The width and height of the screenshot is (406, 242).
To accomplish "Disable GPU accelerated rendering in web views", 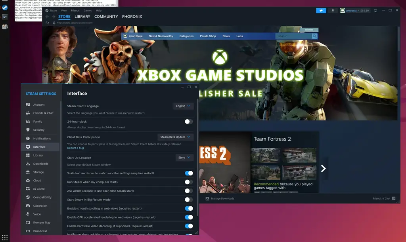I will pos(189,217).
